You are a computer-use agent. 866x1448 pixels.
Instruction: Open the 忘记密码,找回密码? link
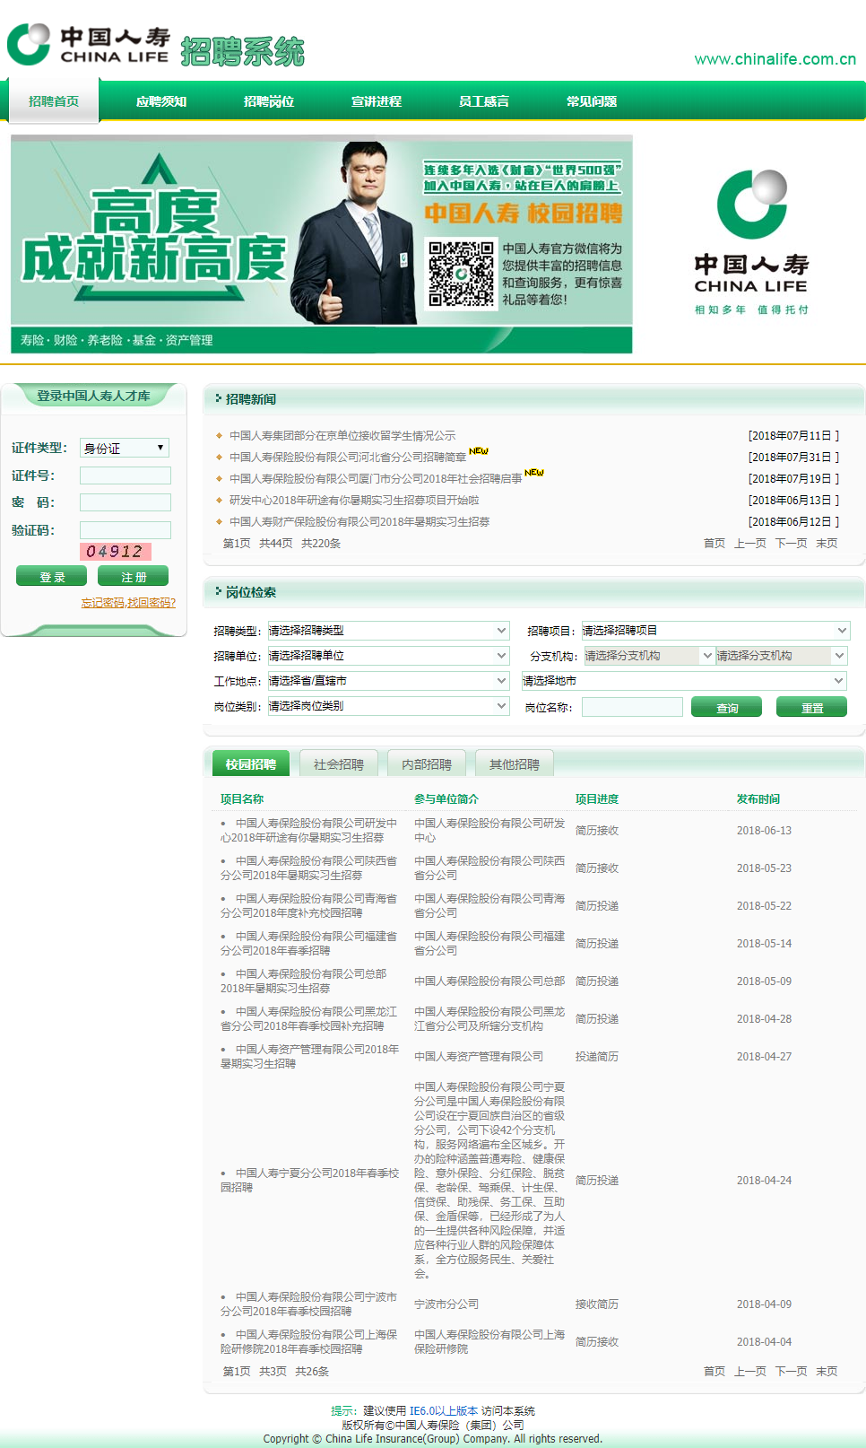point(128,603)
